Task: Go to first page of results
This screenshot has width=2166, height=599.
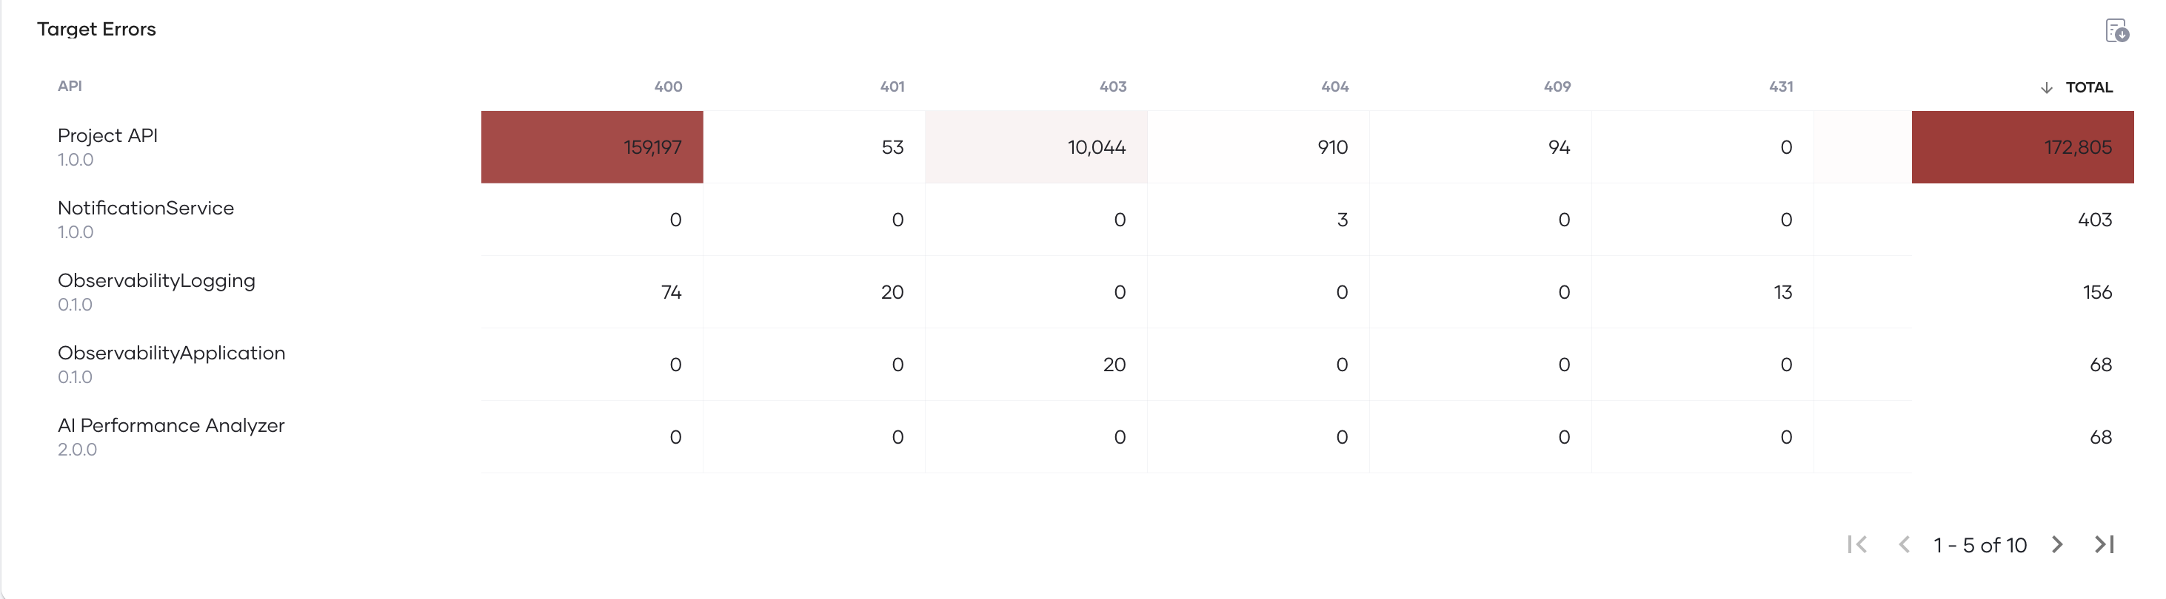Action: pyautogui.click(x=1857, y=544)
